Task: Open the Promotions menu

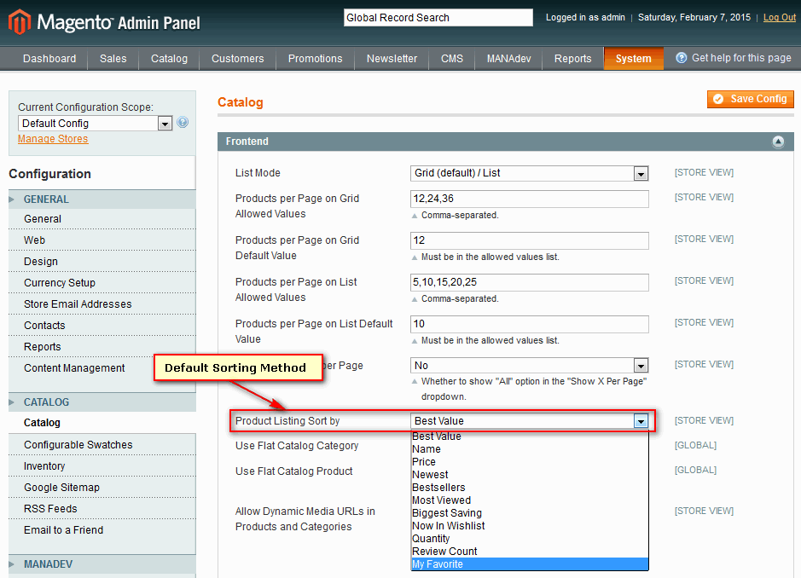Action: coord(315,59)
